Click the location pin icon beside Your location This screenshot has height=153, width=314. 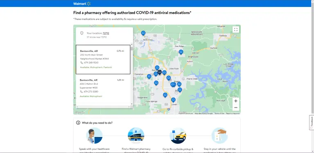(82, 33)
